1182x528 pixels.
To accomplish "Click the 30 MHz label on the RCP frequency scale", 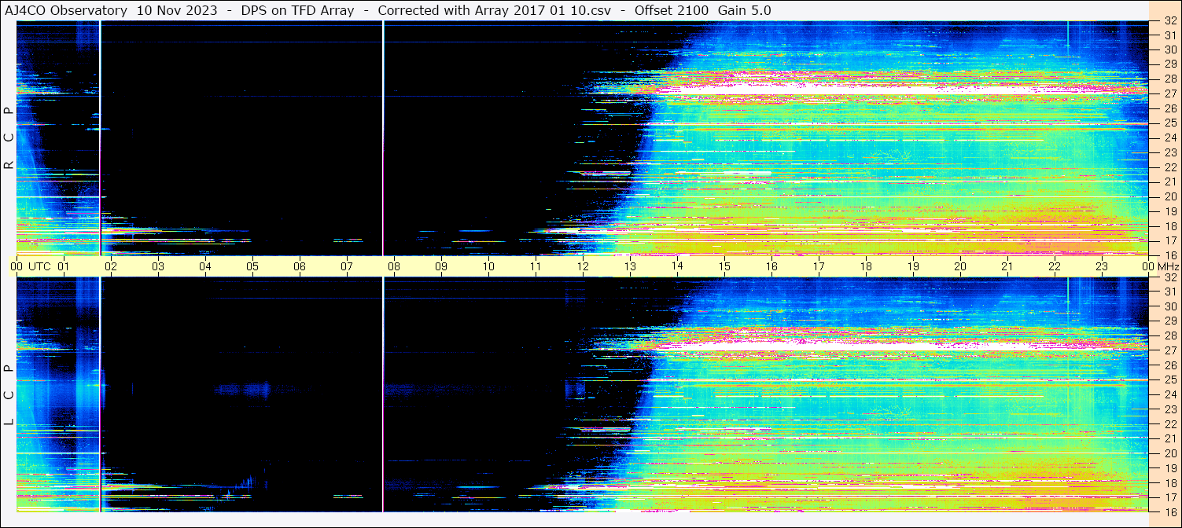I will pos(1169,49).
